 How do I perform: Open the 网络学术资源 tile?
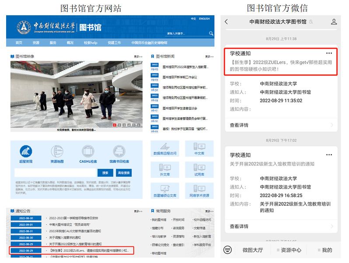click(199, 191)
